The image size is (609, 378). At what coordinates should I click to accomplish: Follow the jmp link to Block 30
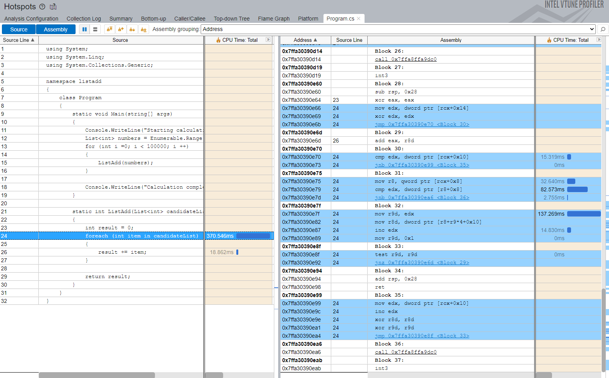pos(422,124)
